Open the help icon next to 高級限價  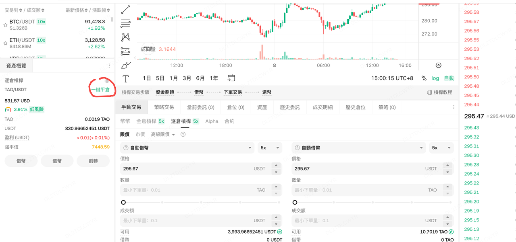point(183,135)
